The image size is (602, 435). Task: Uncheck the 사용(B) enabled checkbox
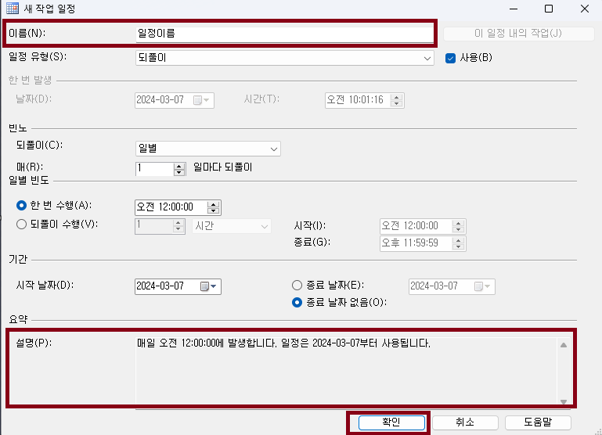coord(450,58)
